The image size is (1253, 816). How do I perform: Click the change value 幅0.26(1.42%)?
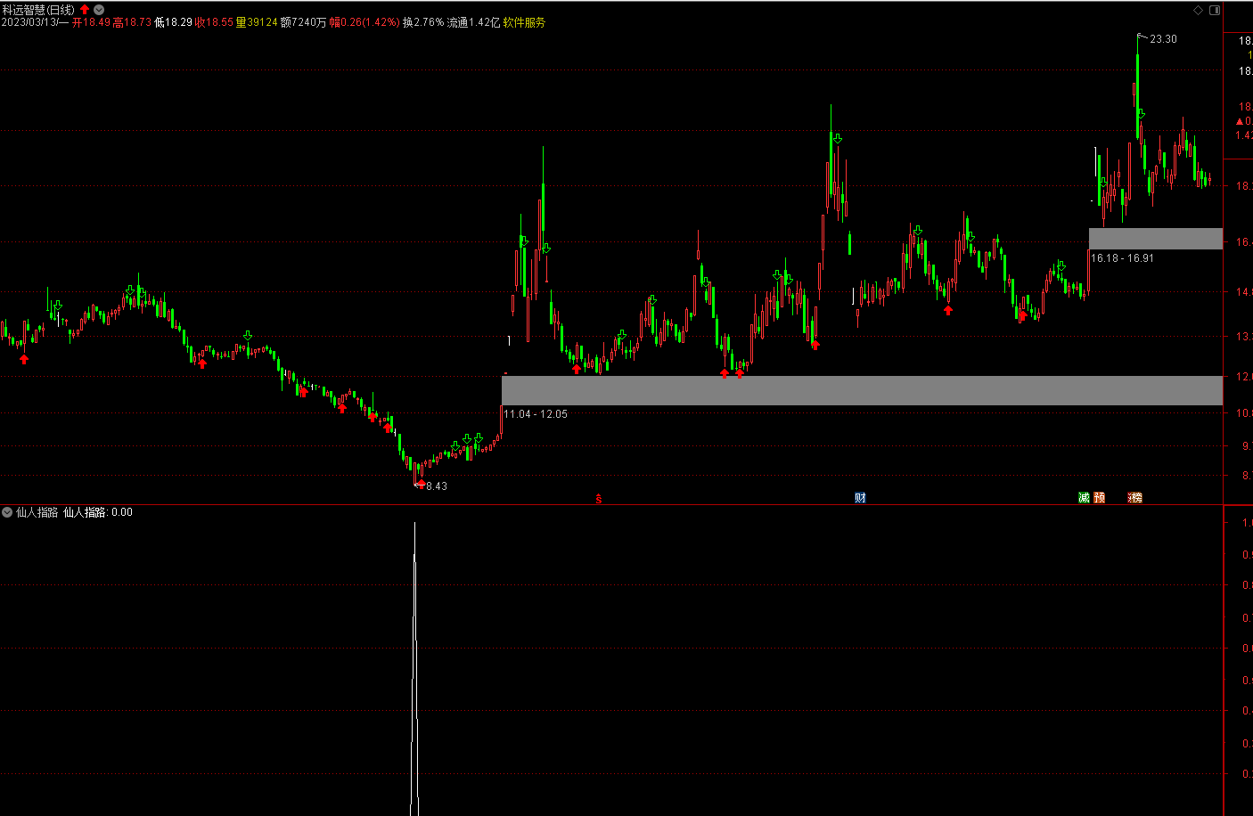(x=364, y=22)
